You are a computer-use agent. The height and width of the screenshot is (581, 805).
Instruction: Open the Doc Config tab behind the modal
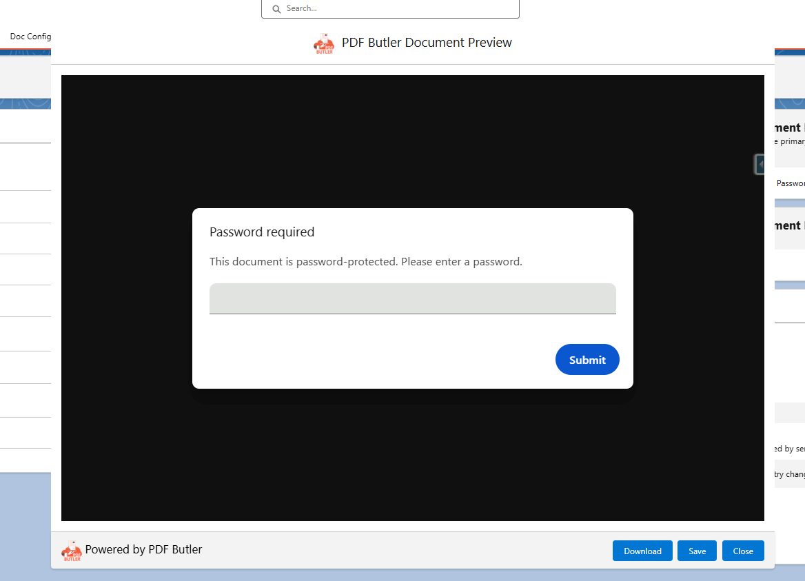(x=30, y=37)
